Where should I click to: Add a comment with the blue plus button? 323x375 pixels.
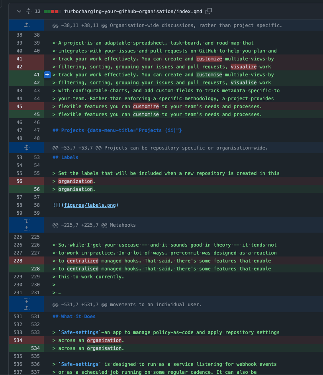click(47, 75)
